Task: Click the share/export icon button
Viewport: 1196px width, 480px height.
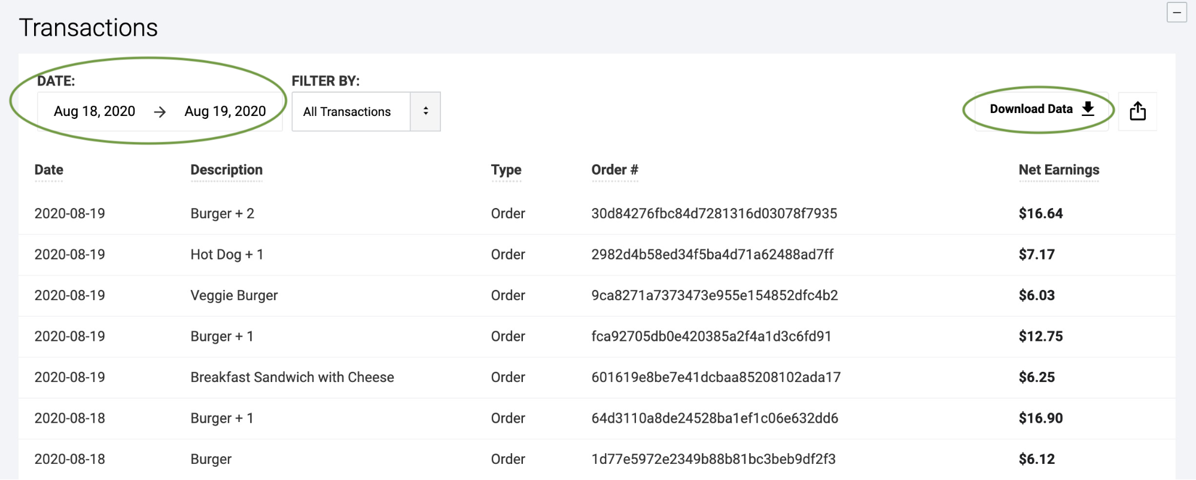Action: tap(1137, 111)
